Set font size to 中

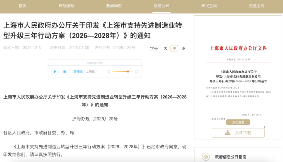tap(174, 48)
